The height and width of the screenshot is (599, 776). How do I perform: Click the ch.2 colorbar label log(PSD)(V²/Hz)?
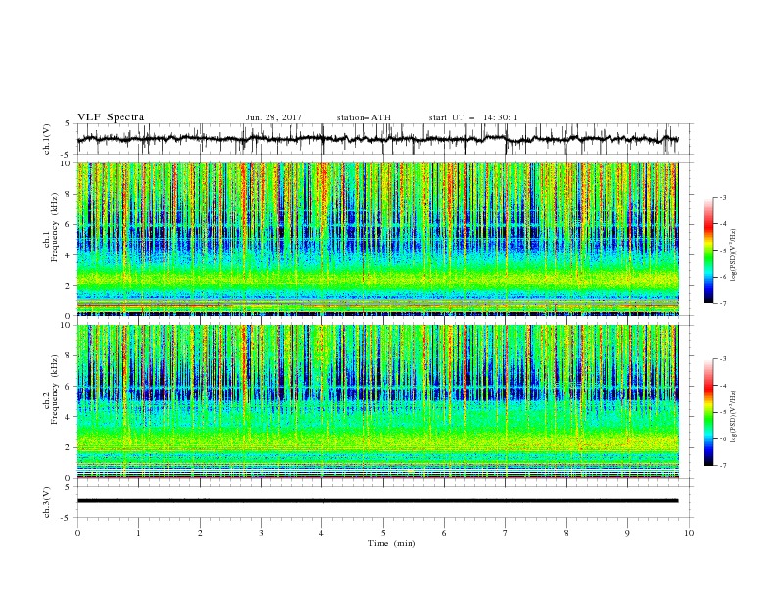(x=733, y=416)
